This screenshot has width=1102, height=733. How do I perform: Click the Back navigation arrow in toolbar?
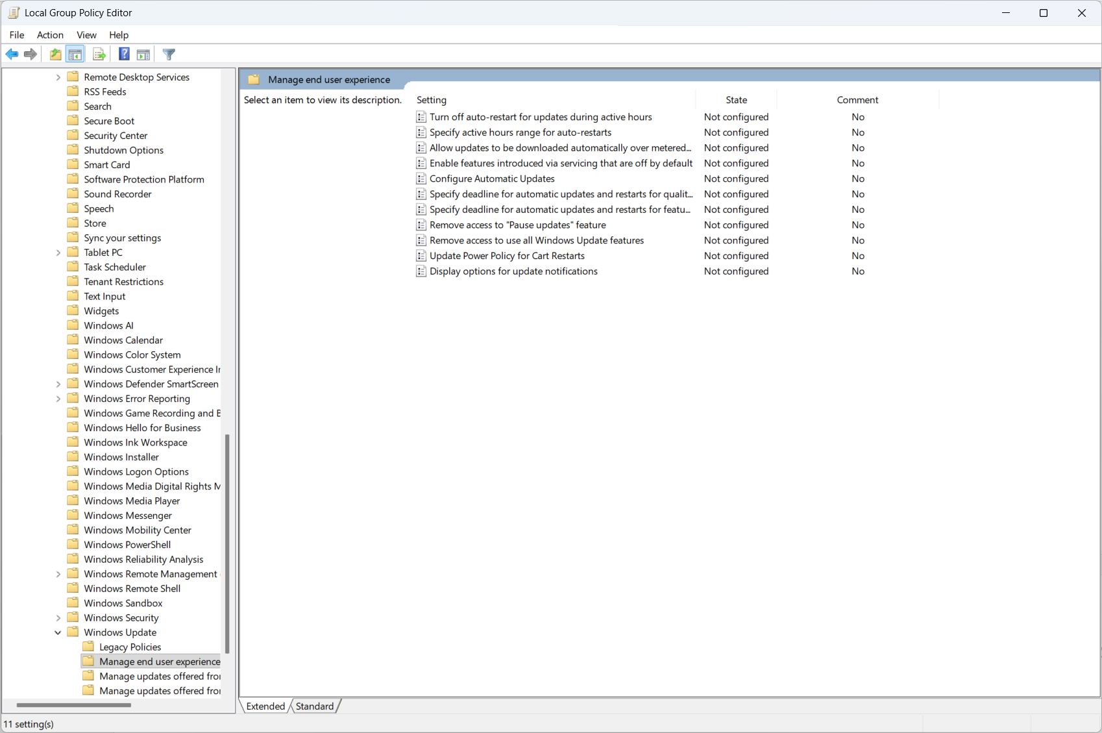[x=12, y=54]
